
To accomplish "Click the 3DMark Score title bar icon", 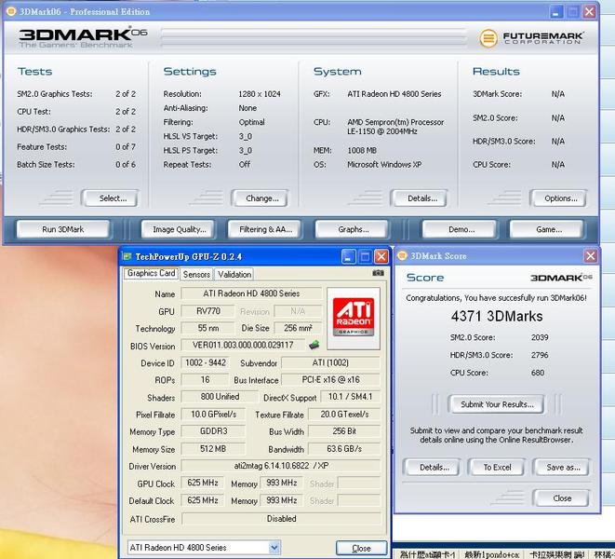I will tap(402, 255).
